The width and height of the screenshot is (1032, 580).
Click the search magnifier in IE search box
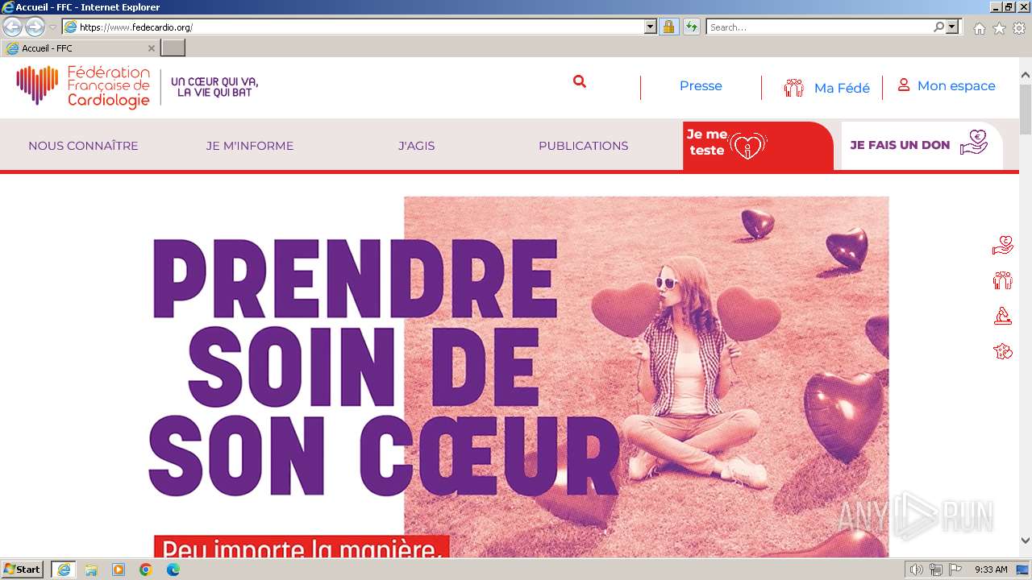pyautogui.click(x=938, y=27)
